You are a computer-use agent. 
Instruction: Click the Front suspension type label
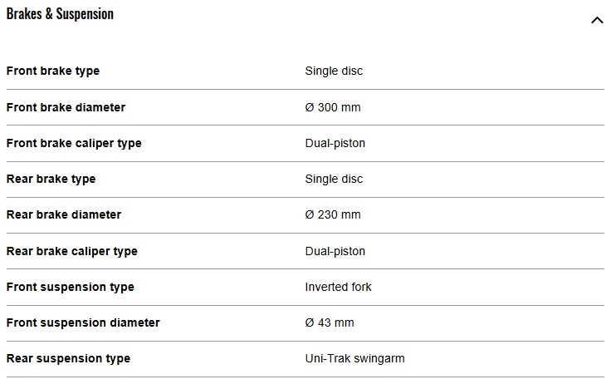[70, 287]
